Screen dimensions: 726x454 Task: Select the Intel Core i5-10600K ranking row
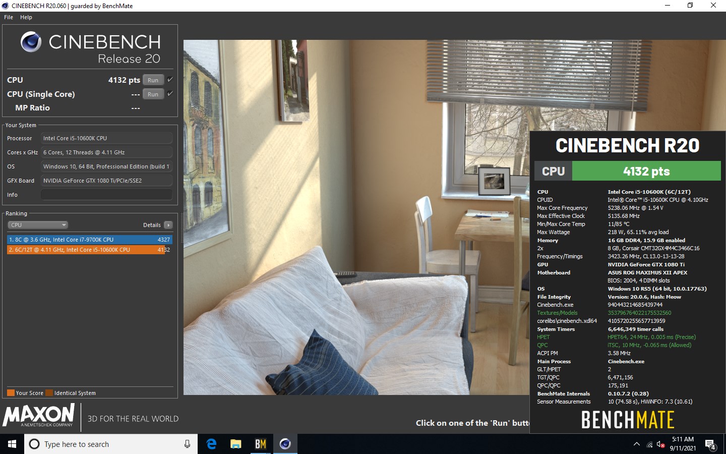(90, 250)
